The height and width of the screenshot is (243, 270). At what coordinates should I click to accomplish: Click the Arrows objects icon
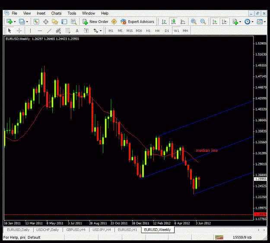coord(96,31)
